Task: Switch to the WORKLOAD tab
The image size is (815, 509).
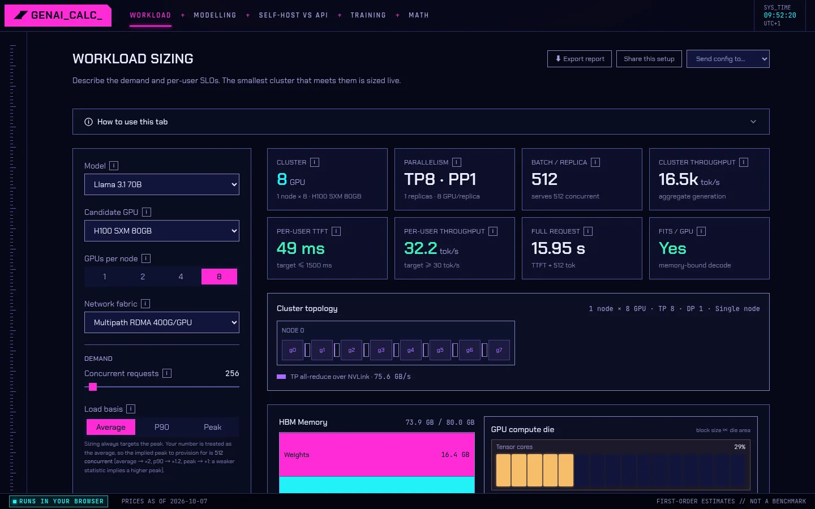Action: (x=151, y=15)
